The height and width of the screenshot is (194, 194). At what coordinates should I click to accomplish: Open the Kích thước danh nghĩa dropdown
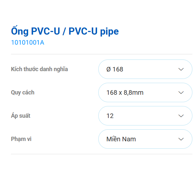145,69
